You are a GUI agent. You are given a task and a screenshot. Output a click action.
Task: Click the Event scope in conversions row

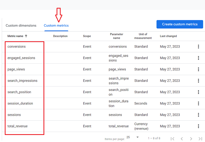pos(87,47)
